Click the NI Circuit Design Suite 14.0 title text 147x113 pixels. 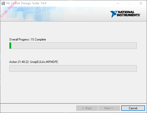point(26,3)
